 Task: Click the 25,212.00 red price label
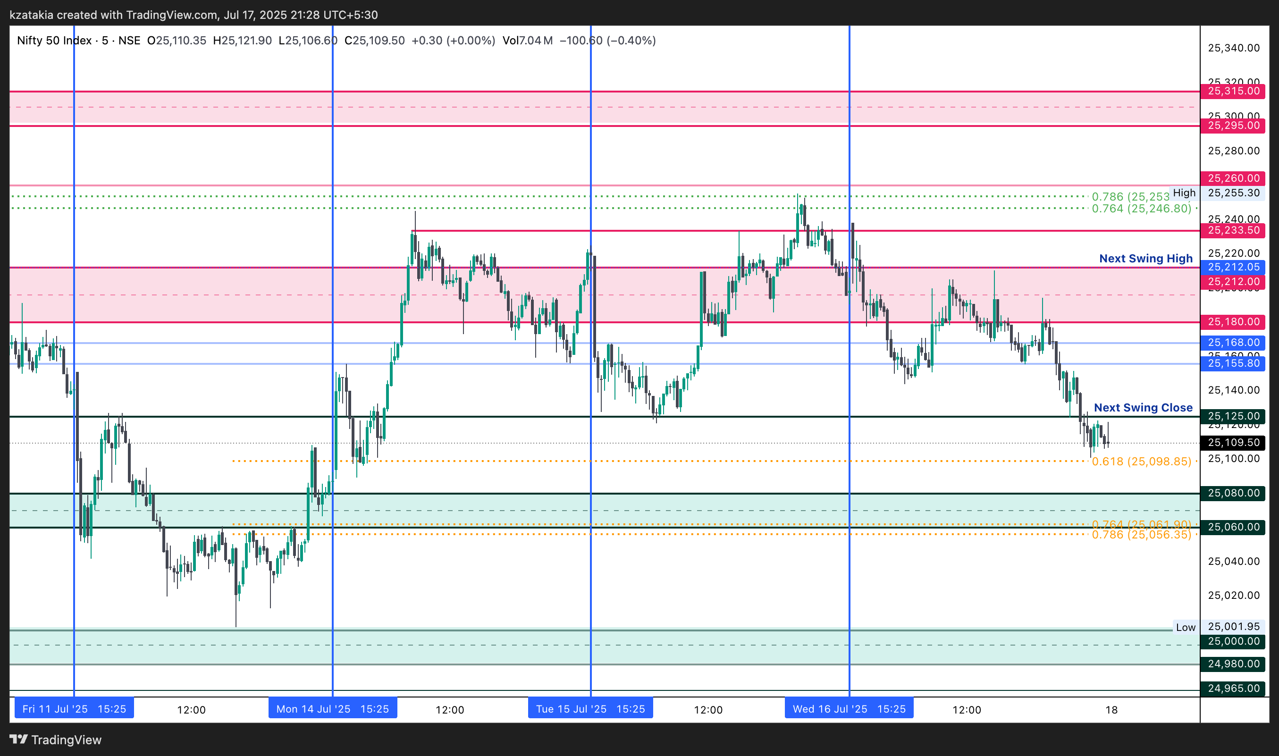point(1233,282)
